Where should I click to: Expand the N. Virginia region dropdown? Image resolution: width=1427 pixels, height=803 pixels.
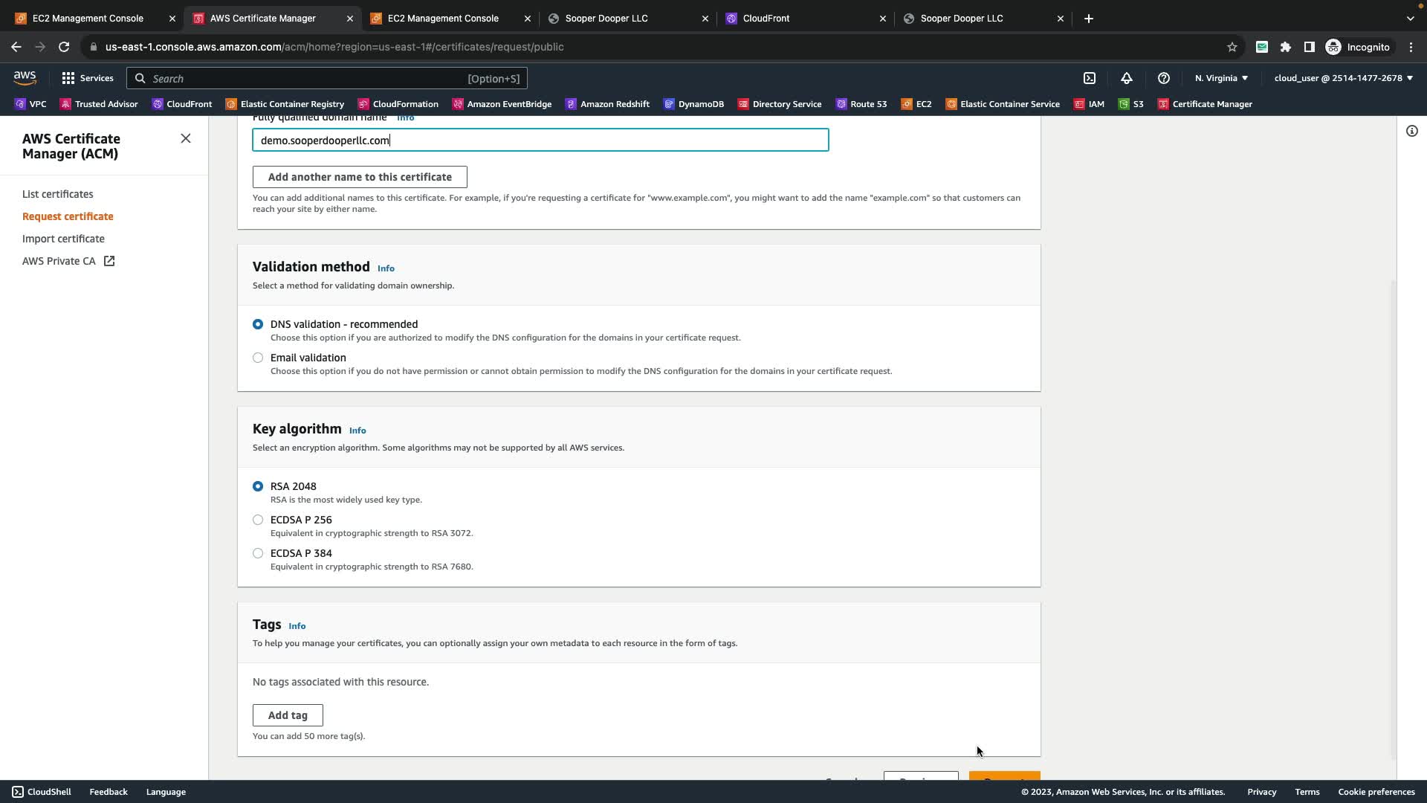[x=1221, y=78]
